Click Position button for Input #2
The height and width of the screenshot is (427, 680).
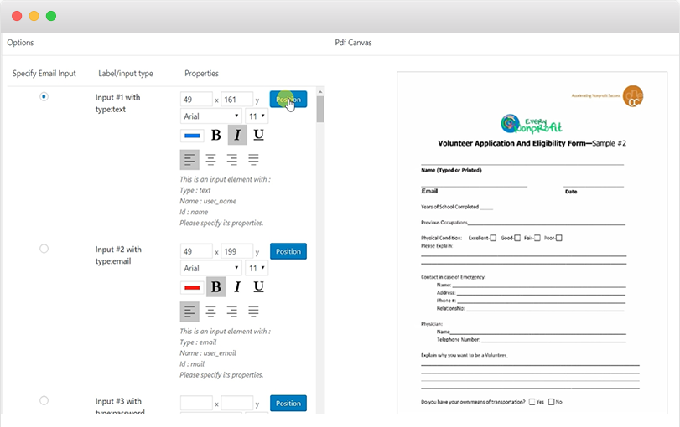(x=288, y=251)
